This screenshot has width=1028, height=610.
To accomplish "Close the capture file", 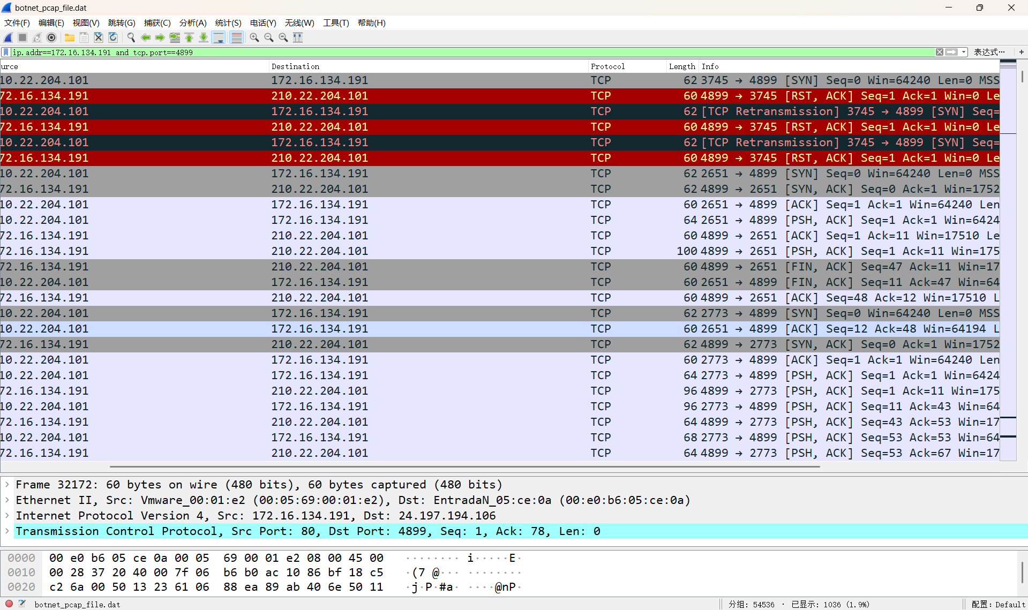I will 99,37.
